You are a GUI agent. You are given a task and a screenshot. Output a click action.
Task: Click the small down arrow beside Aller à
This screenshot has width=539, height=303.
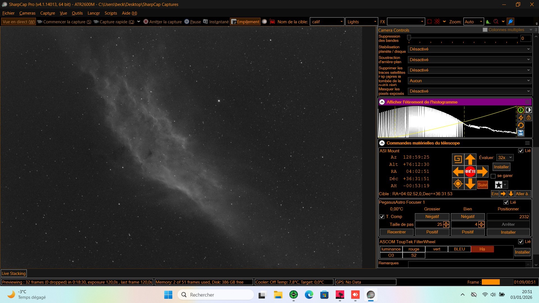coord(511,194)
